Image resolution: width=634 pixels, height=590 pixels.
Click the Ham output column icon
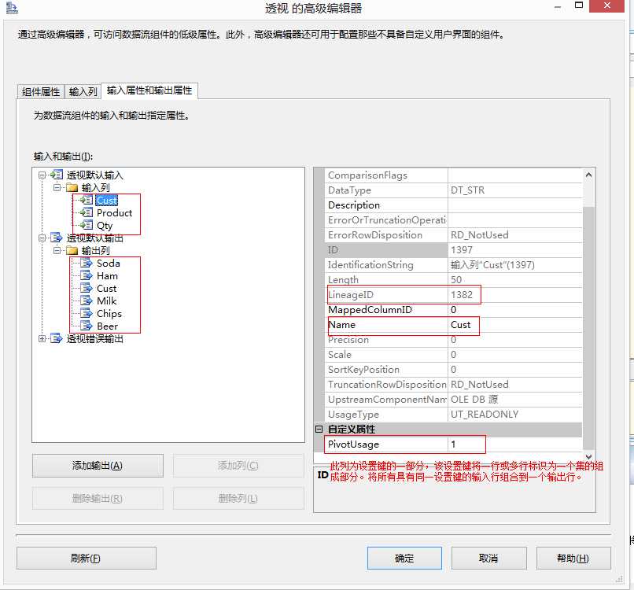87,275
